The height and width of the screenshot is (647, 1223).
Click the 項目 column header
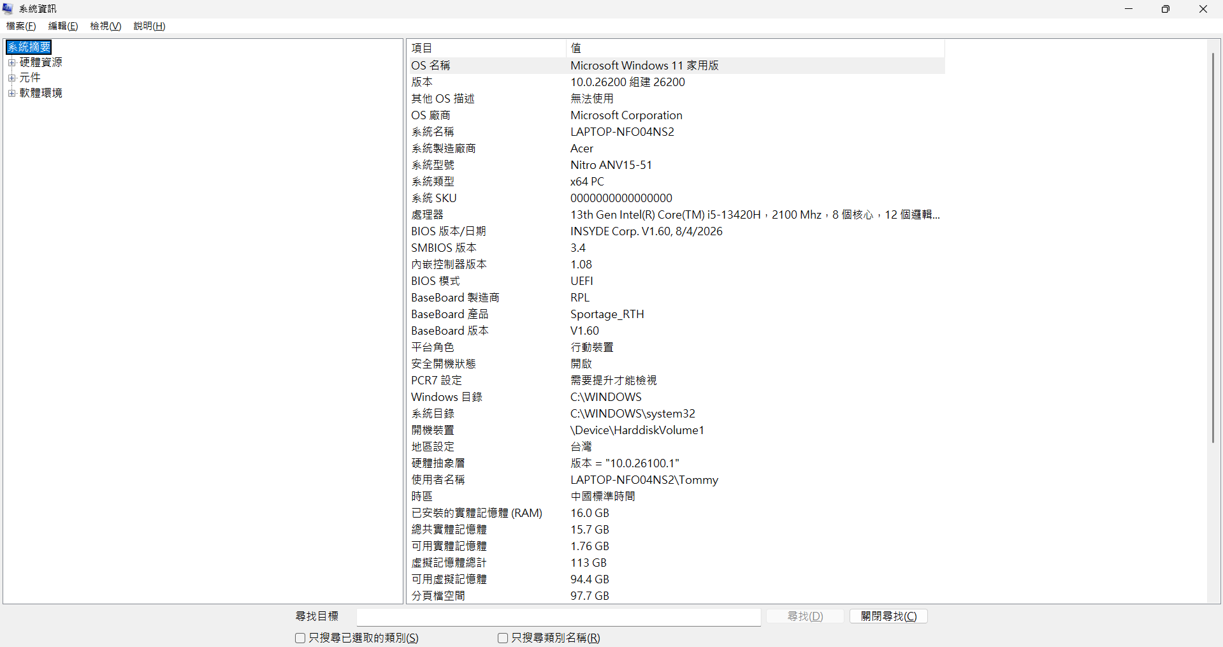coord(486,48)
